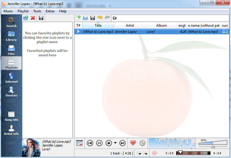Viewport: 231px width, 158px height.
Task: Sort by the T# column header
Action: (78, 26)
